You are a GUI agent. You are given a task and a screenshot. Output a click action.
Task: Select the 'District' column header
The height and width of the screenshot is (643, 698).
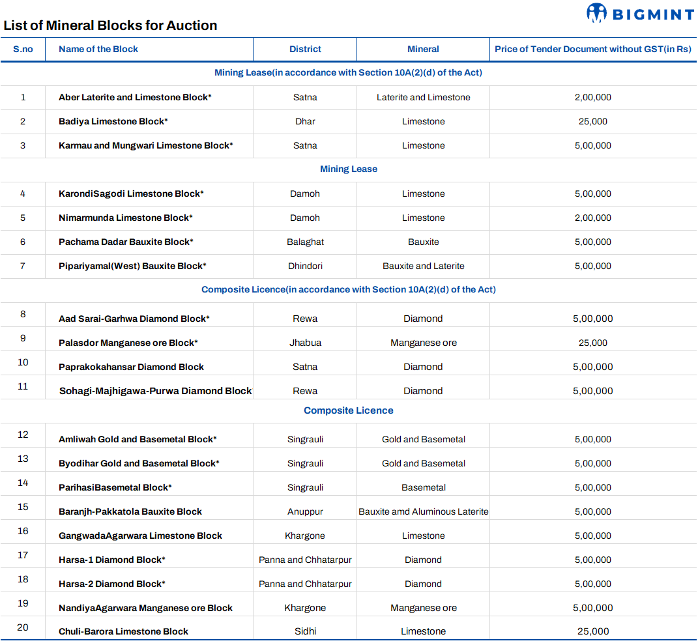coord(305,49)
